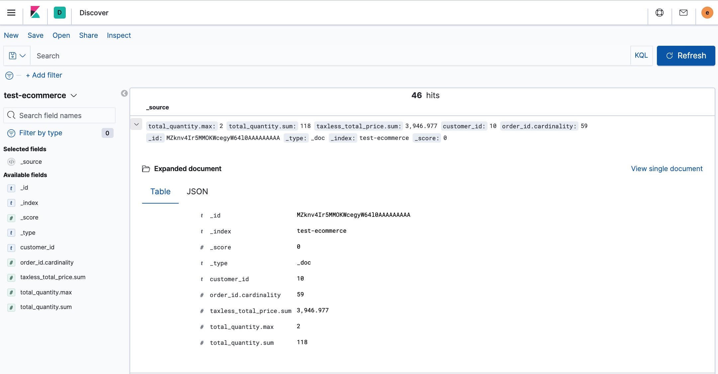Click the Refresh button with sync icon
718x374 pixels.
pos(686,55)
